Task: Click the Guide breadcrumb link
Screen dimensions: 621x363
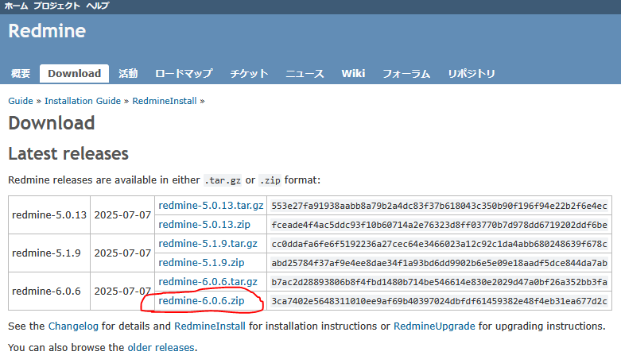Action: click(x=21, y=101)
